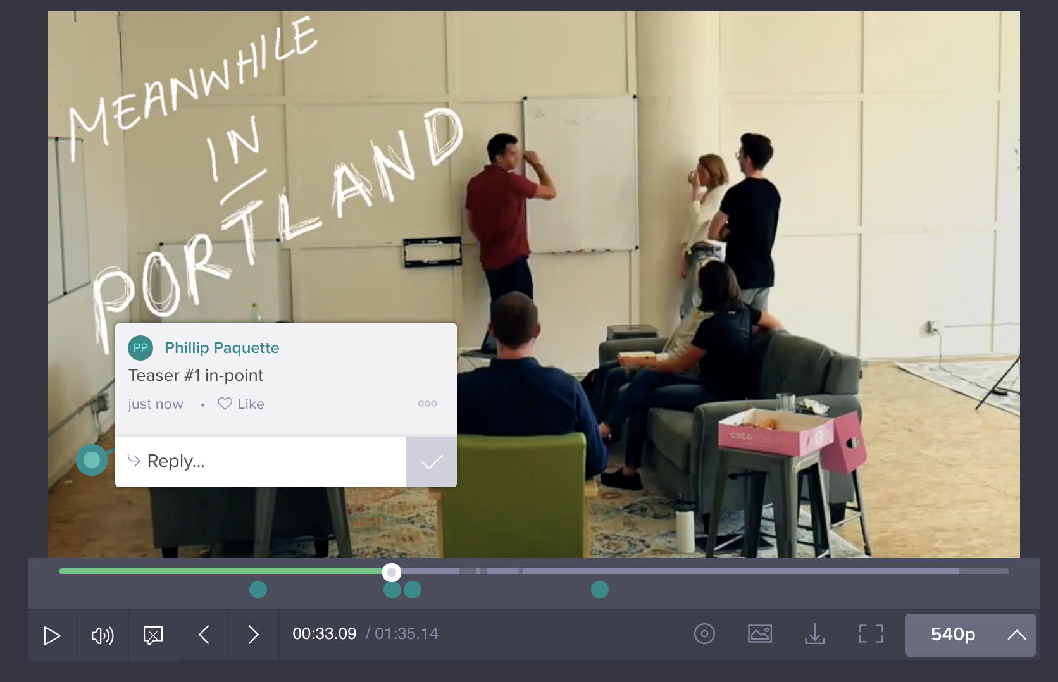Image resolution: width=1058 pixels, height=682 pixels.
Task: Select a teal comment dot below the timeline
Action: [258, 590]
